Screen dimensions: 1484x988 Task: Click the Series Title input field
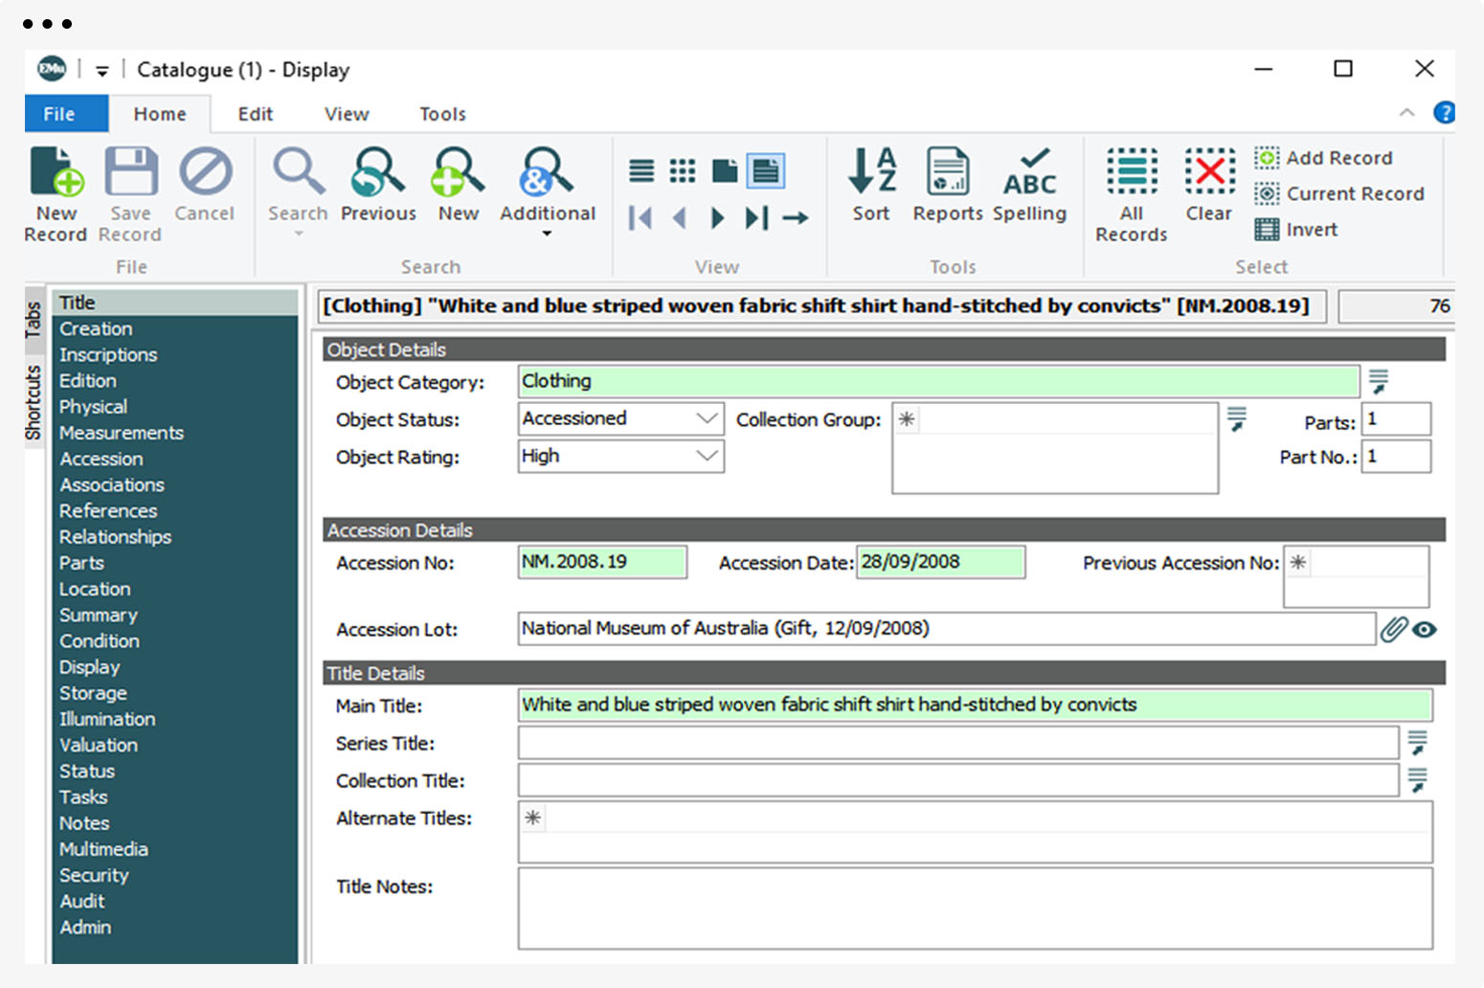coord(957,743)
